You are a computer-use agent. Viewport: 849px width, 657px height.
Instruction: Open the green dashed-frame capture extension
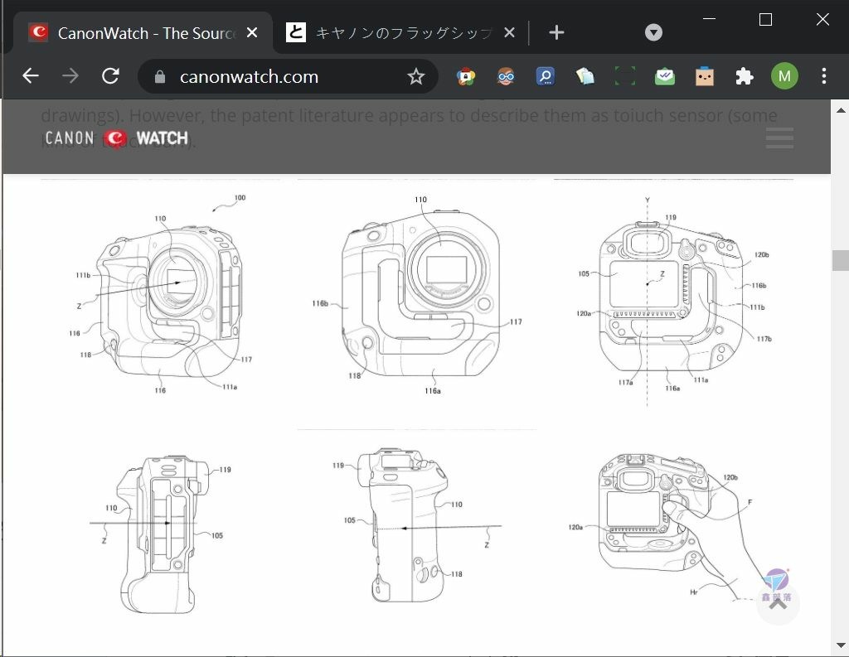(625, 76)
